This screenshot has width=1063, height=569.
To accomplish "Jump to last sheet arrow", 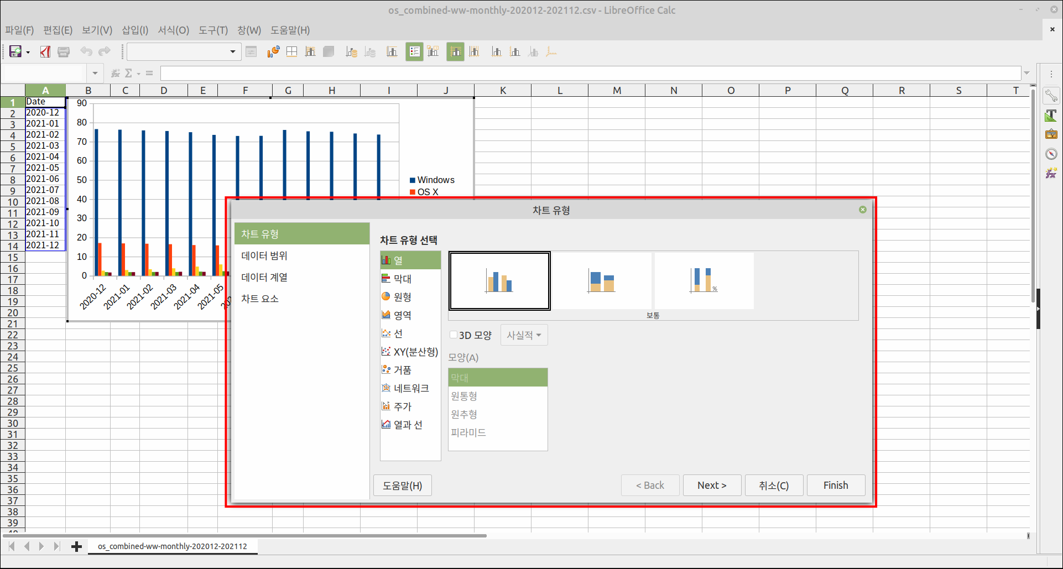I will pos(56,546).
